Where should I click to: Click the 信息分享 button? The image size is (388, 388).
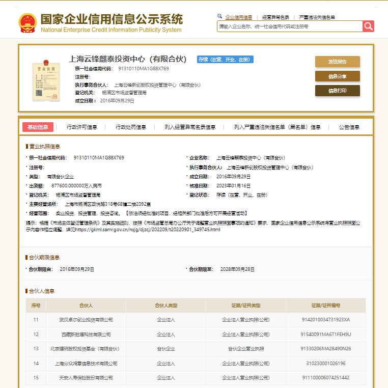[337, 76]
